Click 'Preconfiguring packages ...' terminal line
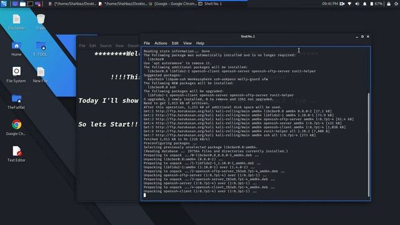The width and height of the screenshot is (400, 225). [x=170, y=143]
